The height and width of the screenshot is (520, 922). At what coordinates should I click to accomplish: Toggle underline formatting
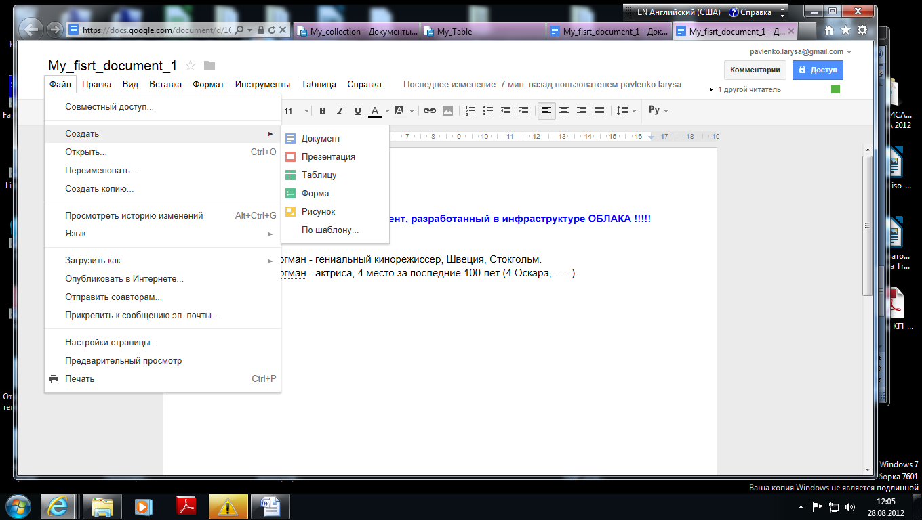(x=358, y=110)
